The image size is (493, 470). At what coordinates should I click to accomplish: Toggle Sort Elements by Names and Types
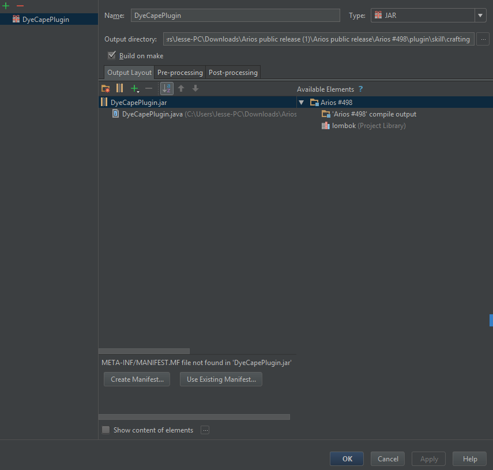click(x=167, y=89)
